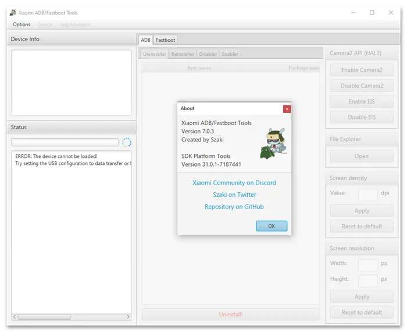Close the Xiaomi ADB/Fastboot Tools window

coord(391,12)
